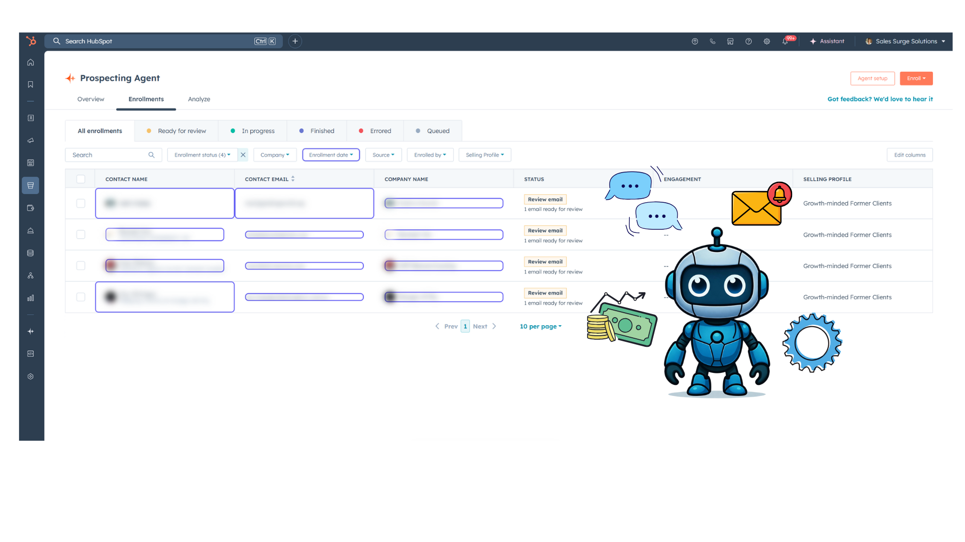Open the notifications bell icon
Viewport: 965px width, 542px height.
(x=785, y=42)
